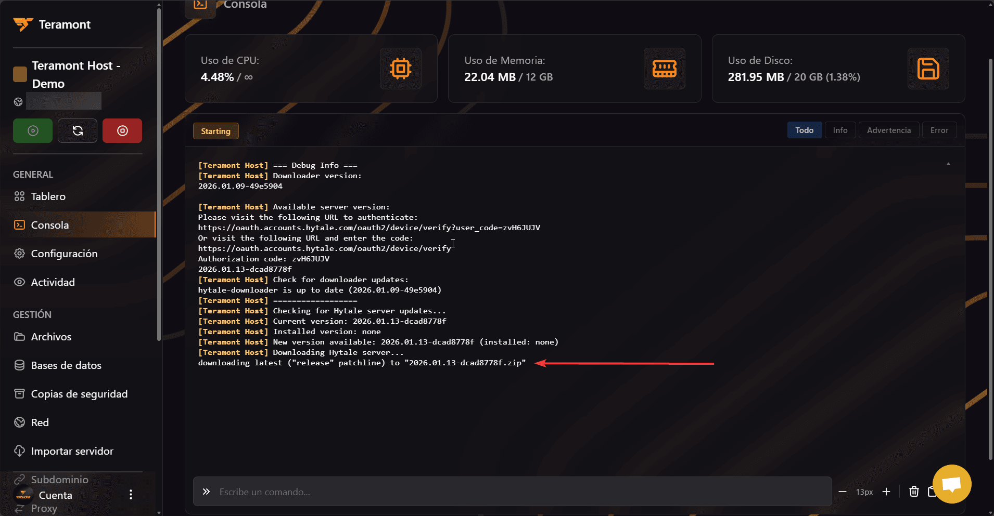
Task: Click the Configuración gear icon
Action: click(19, 254)
